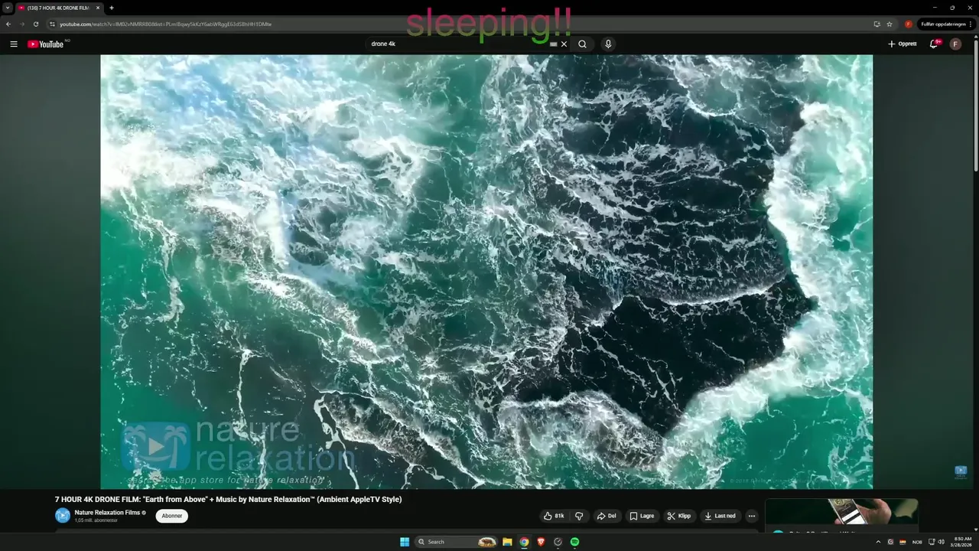Viewport: 979px width, 551px height.
Task: Show hidden system tray icons
Action: (x=878, y=542)
